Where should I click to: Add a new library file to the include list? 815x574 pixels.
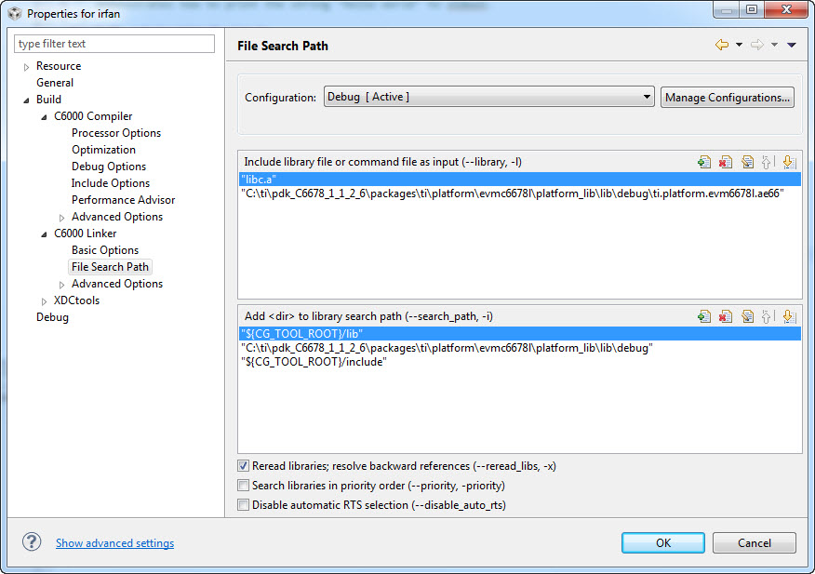click(704, 162)
